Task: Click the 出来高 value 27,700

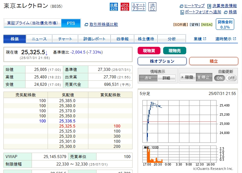Action: [x=110, y=77]
